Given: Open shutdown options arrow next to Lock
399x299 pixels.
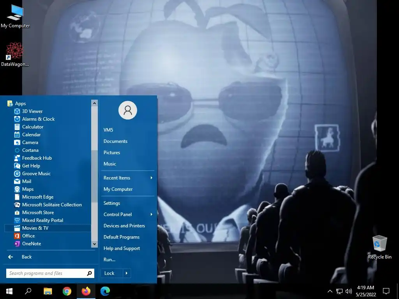Looking at the screenshot, I should click(x=127, y=273).
